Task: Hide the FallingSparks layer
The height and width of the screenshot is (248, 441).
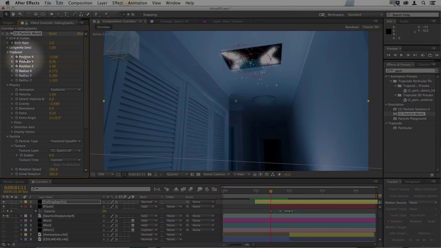Action: click(3, 202)
